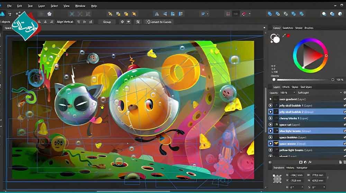This screenshot has width=346, height=193.
Task: Switch to the Pixel persona icon
Action: tap(10, 14)
